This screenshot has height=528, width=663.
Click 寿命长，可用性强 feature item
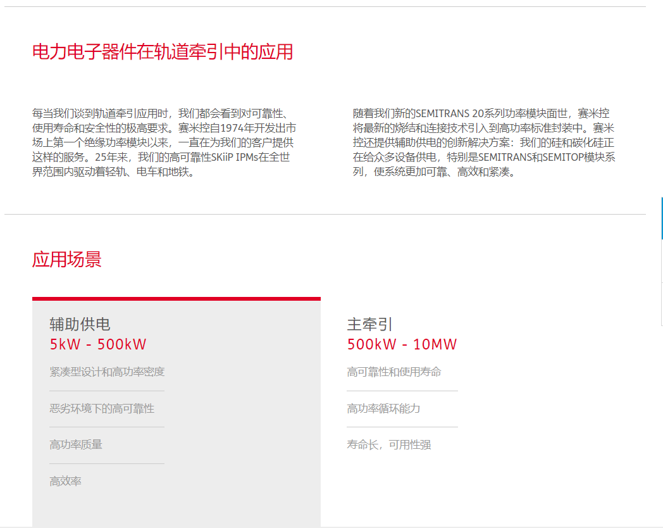tap(388, 444)
